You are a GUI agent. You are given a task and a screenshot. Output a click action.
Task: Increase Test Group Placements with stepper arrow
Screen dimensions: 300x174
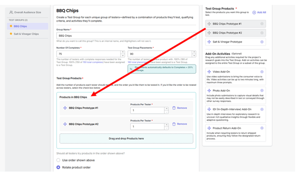click(x=194, y=52)
